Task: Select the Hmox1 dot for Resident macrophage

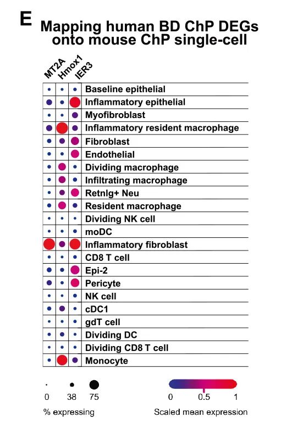Action: point(62,205)
